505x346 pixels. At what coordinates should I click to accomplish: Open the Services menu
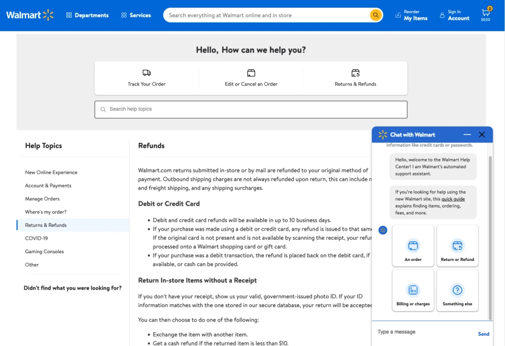[x=136, y=15]
